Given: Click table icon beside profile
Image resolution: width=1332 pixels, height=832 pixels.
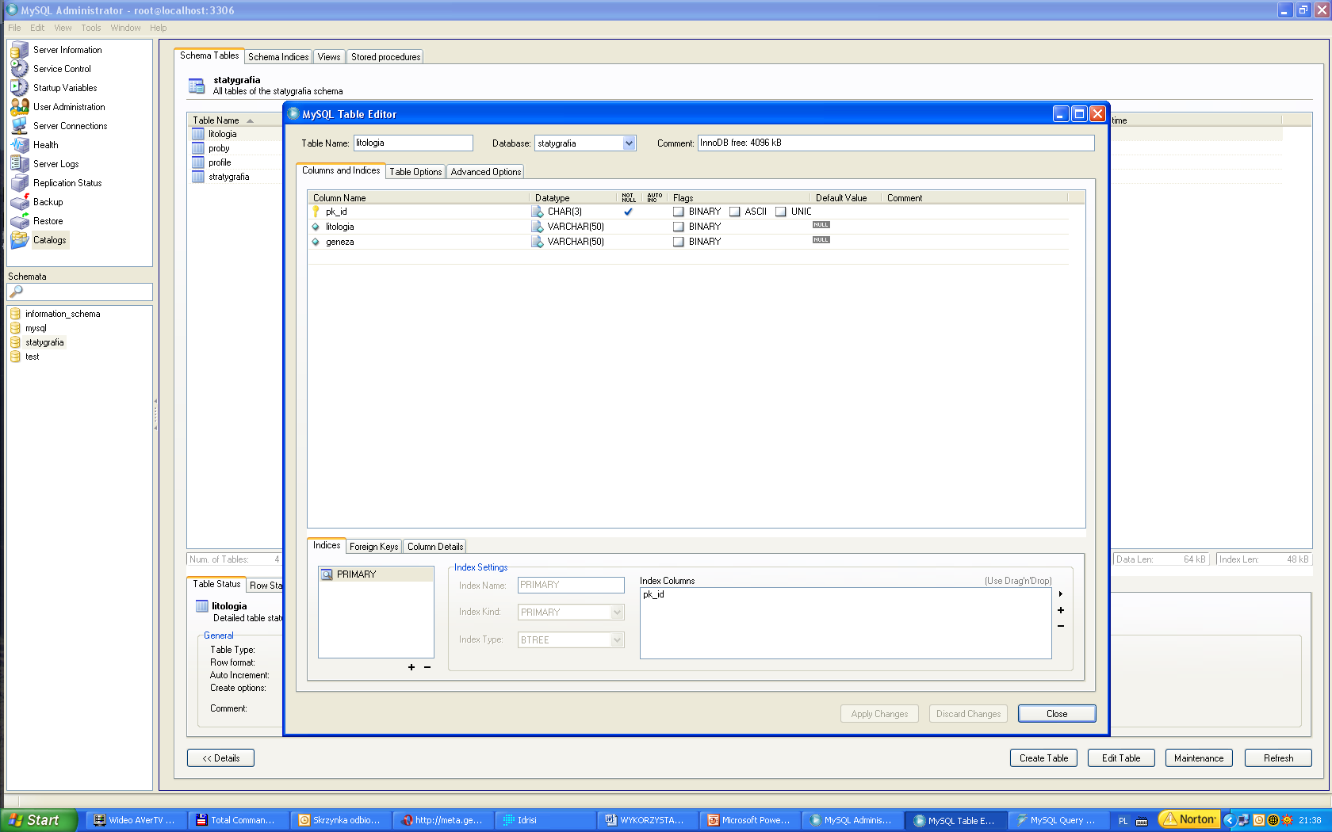Looking at the screenshot, I should point(198,162).
